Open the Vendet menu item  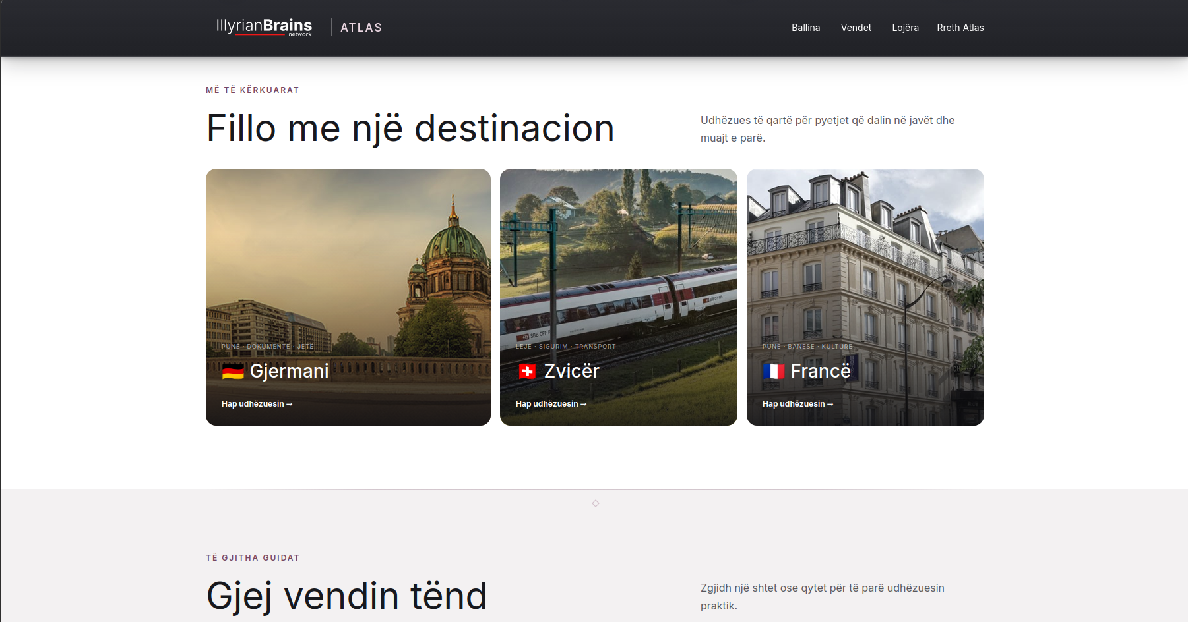pyautogui.click(x=856, y=28)
